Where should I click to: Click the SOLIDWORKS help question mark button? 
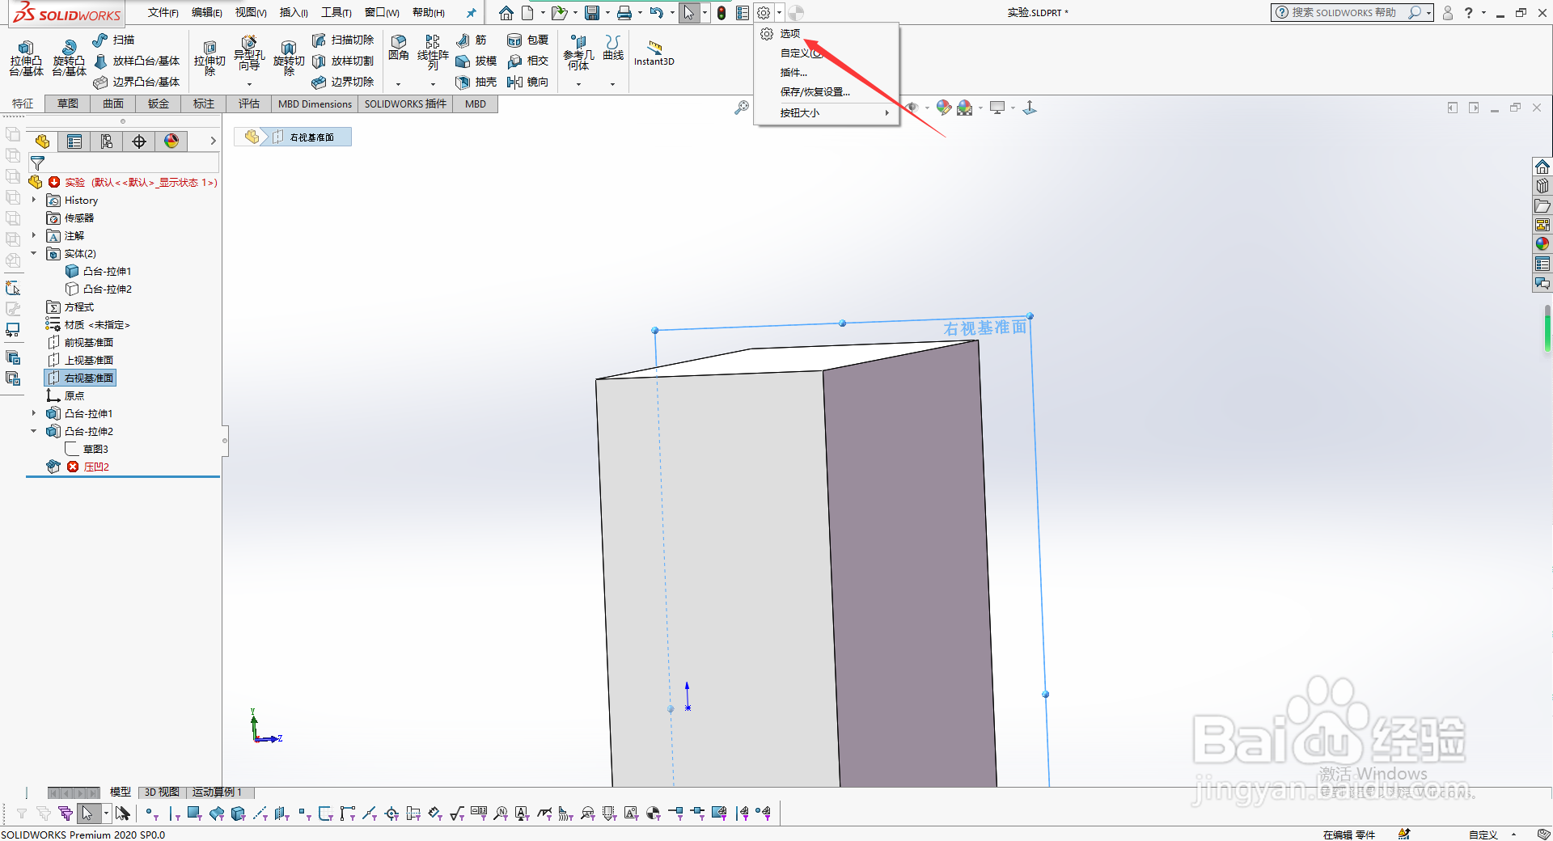(1467, 13)
